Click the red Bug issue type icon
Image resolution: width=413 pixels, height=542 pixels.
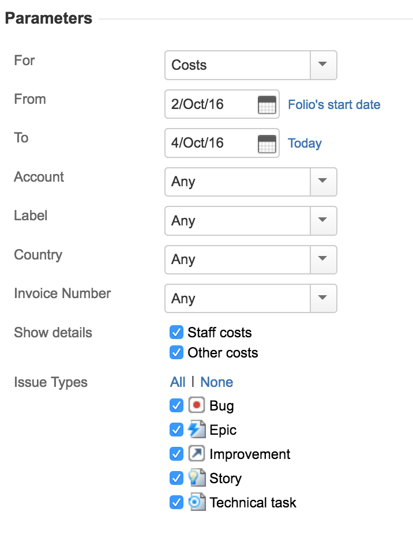(197, 405)
